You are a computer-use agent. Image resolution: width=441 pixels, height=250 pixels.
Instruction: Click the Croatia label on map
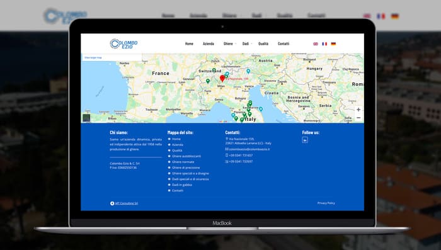(272, 93)
